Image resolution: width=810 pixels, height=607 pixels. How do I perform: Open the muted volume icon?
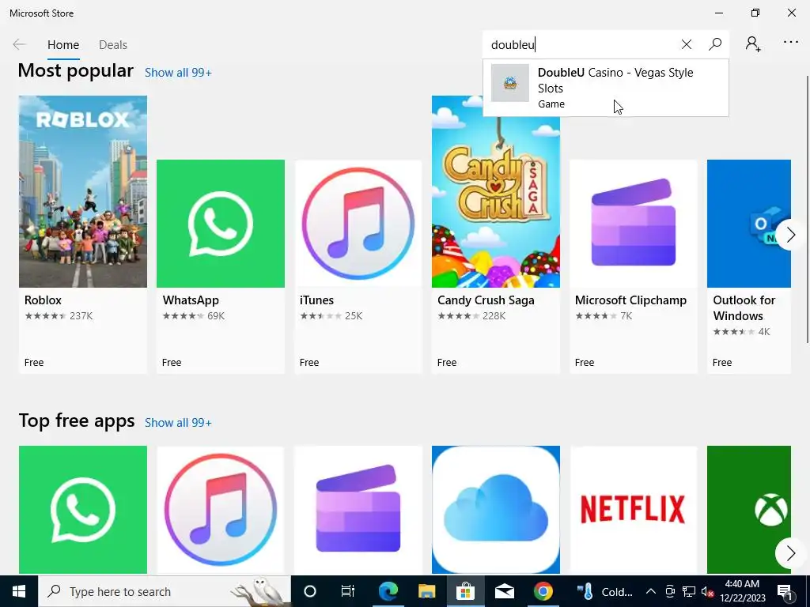(x=707, y=591)
